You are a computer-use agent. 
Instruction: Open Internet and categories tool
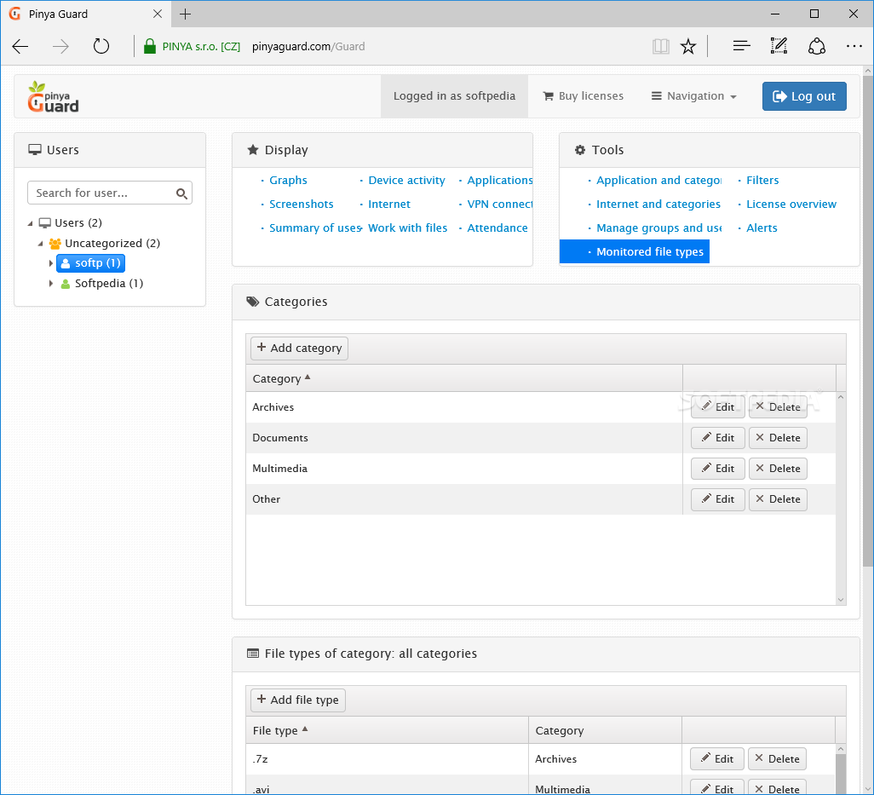coord(658,204)
